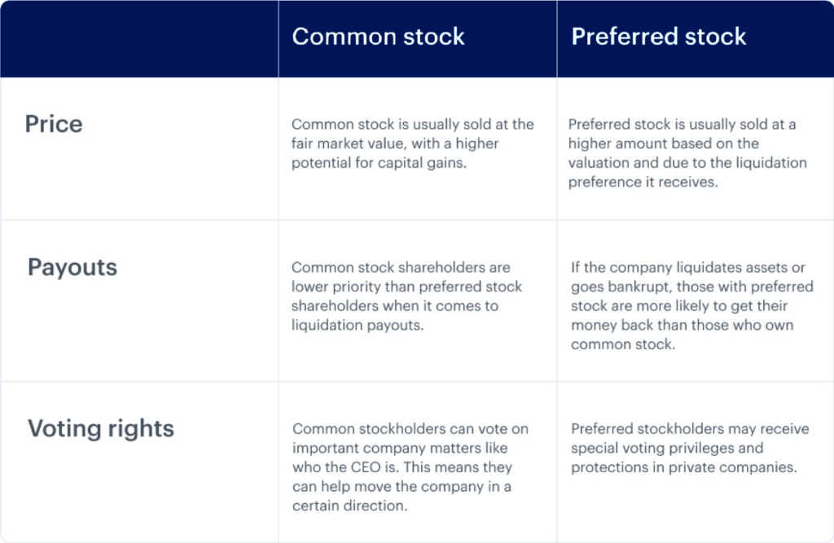Image resolution: width=834 pixels, height=543 pixels.
Task: Click the common stock price description paragraph
Action: [412, 143]
